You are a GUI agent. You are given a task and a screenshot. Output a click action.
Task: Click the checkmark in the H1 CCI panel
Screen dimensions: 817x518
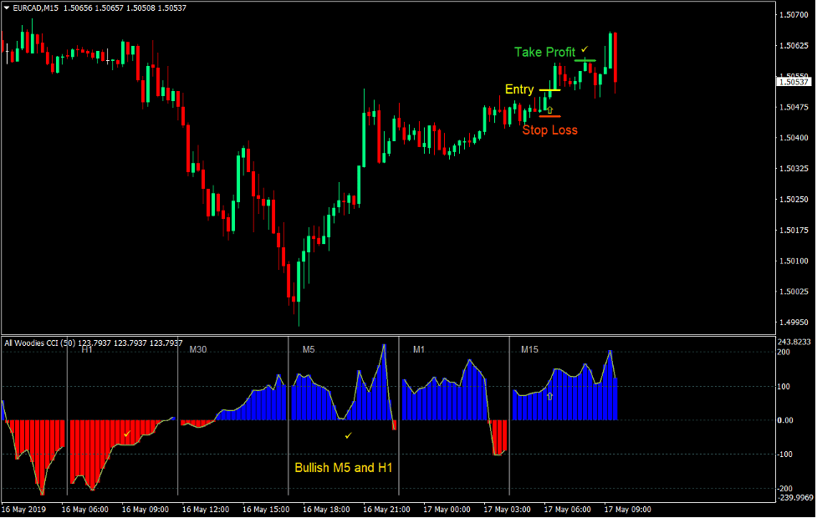[128, 435]
